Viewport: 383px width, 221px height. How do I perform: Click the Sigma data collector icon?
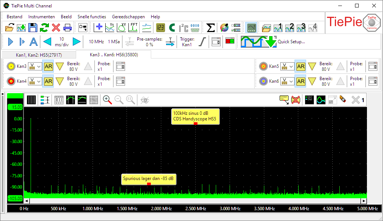(x=211, y=28)
